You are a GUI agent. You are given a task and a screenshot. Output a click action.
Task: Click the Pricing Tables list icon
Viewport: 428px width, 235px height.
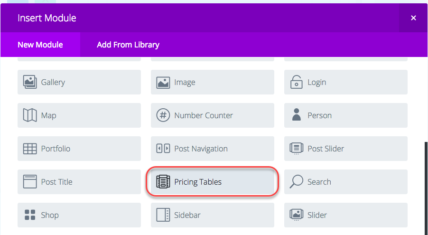163,182
